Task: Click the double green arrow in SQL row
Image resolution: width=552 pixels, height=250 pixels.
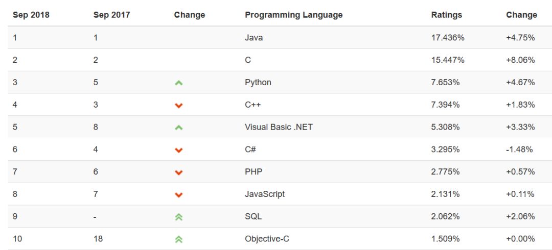Action: tap(179, 217)
